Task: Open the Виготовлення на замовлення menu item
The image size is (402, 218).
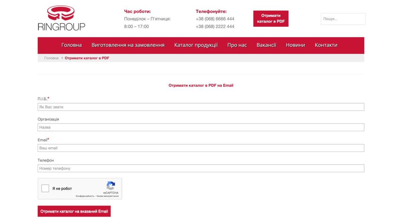Action: (128, 45)
